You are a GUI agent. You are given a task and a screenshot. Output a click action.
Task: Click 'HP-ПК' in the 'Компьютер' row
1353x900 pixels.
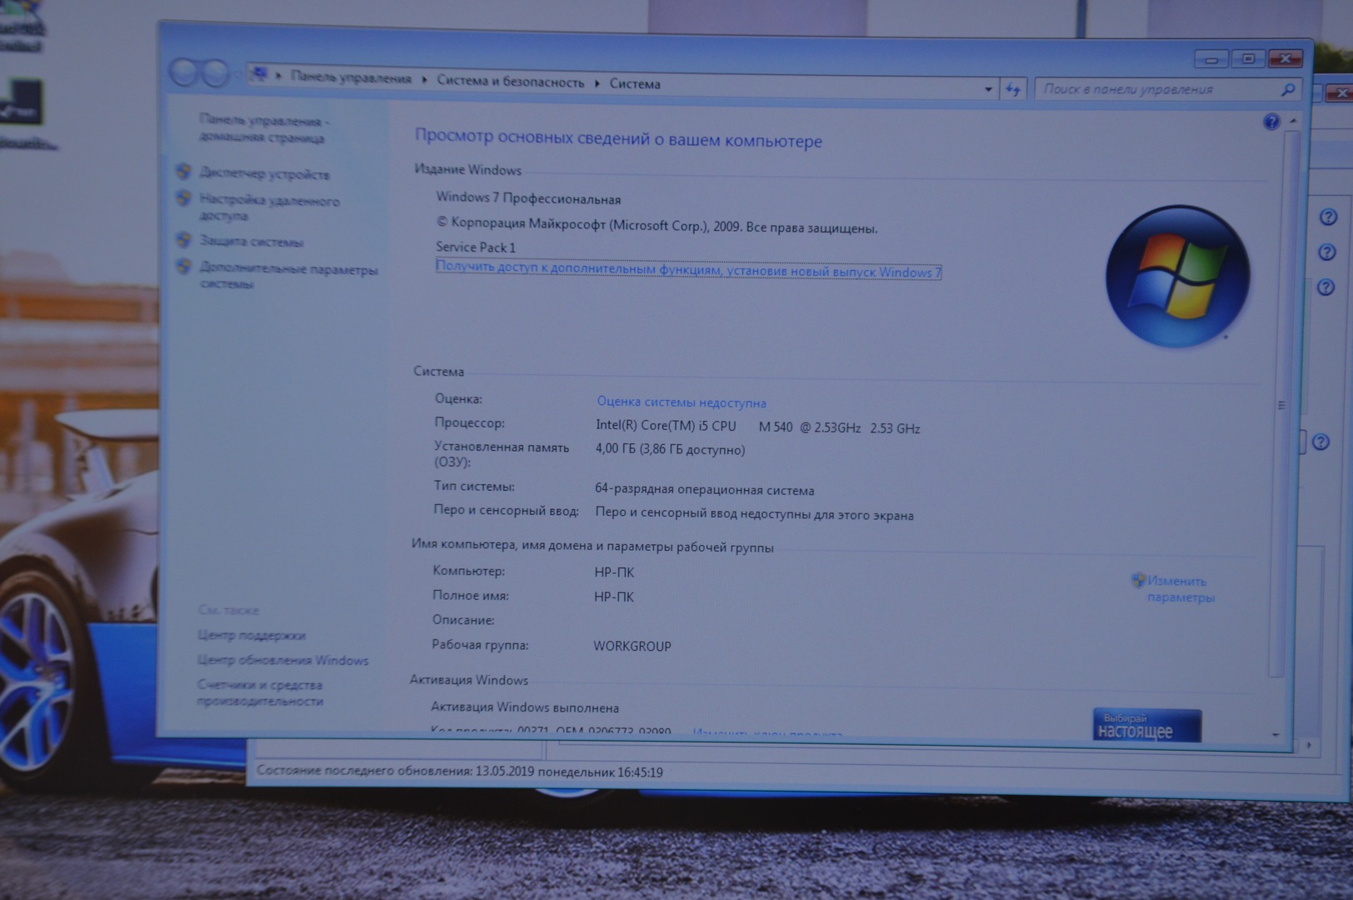click(x=614, y=572)
